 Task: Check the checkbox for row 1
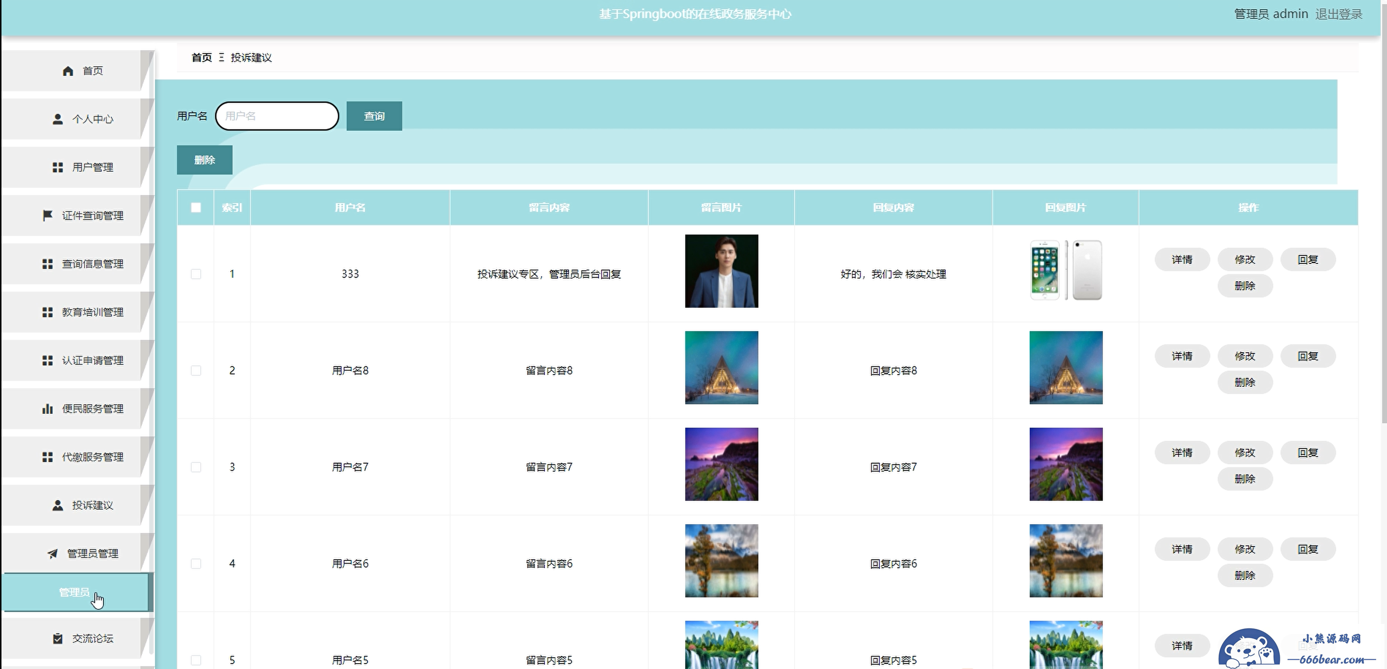[x=196, y=274]
